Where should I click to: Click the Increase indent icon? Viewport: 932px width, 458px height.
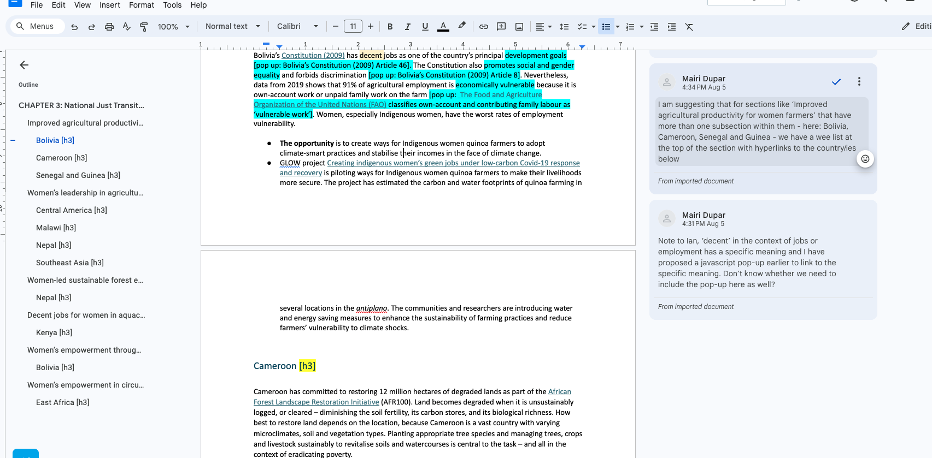click(672, 27)
